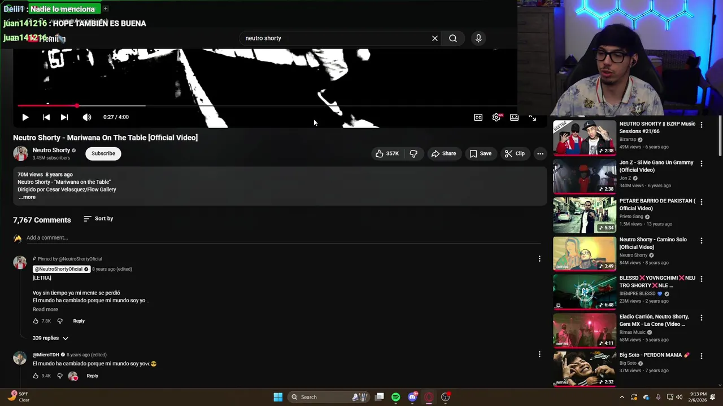
Task: Open the @MicroTDH profile link
Action: (x=46, y=355)
